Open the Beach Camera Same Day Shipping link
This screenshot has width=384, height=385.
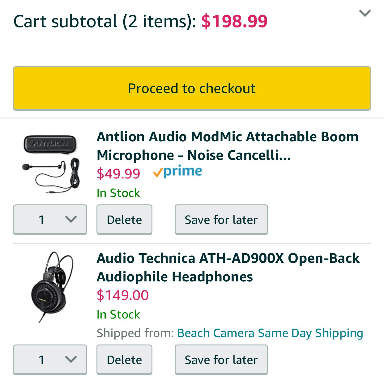(x=270, y=333)
